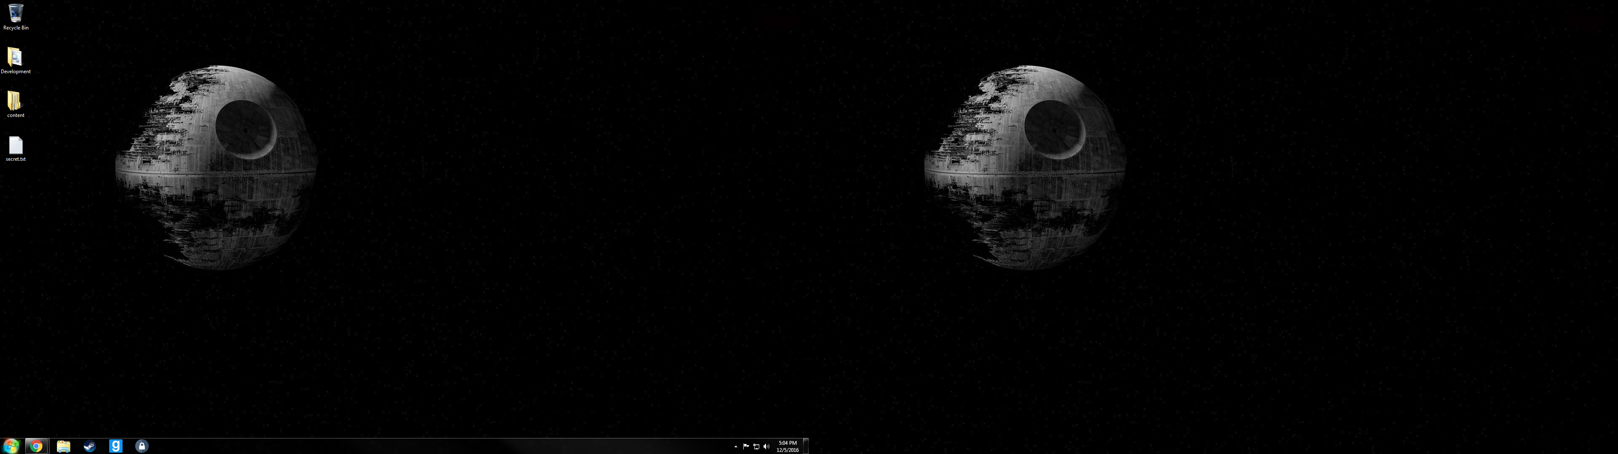This screenshot has width=1618, height=454.
Task: Launch Garry's Mod from the taskbar
Action: tap(115, 446)
